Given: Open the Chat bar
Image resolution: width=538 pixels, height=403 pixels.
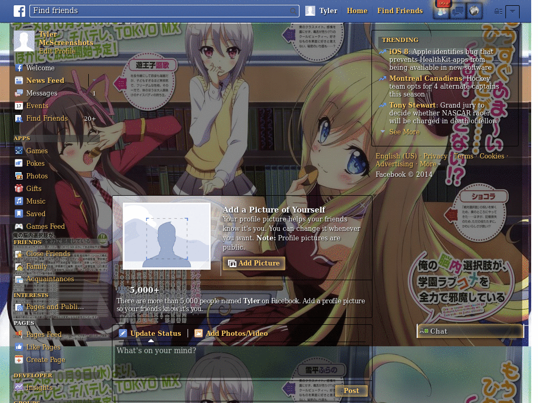Looking at the screenshot, I should (x=470, y=332).
